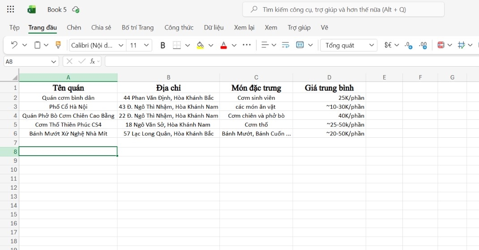Select cell "40K/phần"
This screenshot has height=250, width=479.
click(x=329, y=116)
